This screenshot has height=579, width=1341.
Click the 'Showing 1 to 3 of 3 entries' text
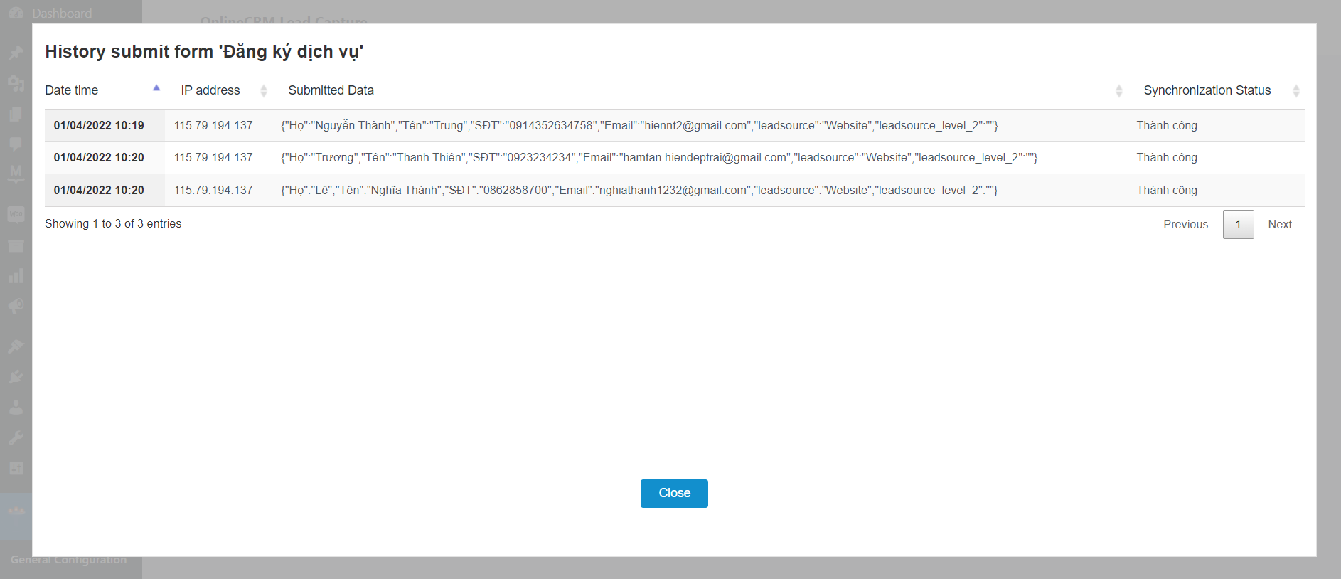click(113, 223)
